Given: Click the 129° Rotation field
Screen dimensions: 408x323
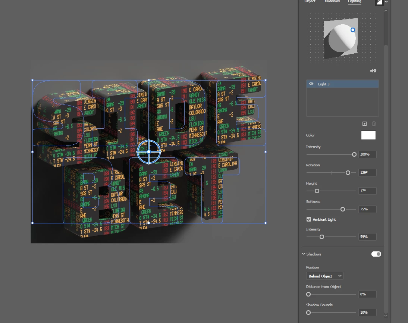Looking at the screenshot, I should [x=367, y=173].
